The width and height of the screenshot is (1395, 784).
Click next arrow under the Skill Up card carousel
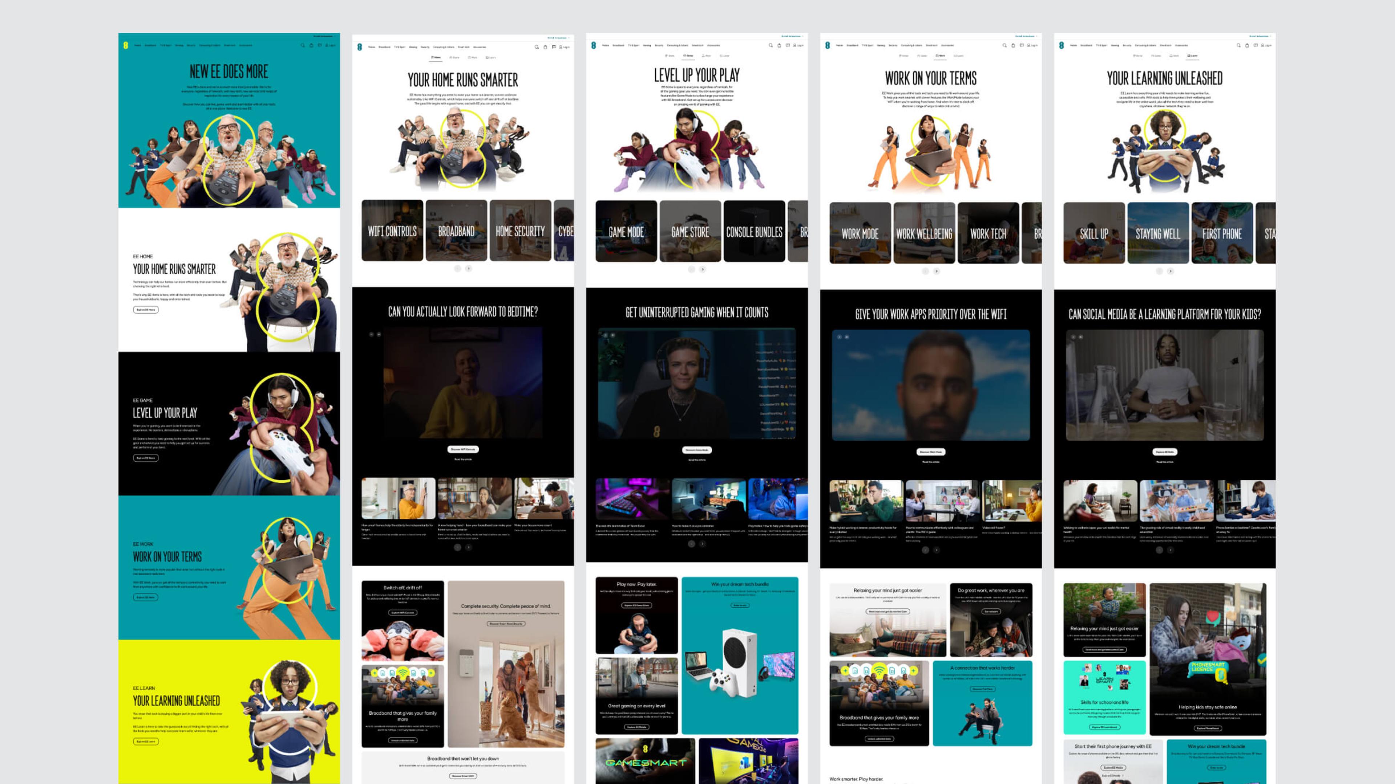tap(1170, 271)
